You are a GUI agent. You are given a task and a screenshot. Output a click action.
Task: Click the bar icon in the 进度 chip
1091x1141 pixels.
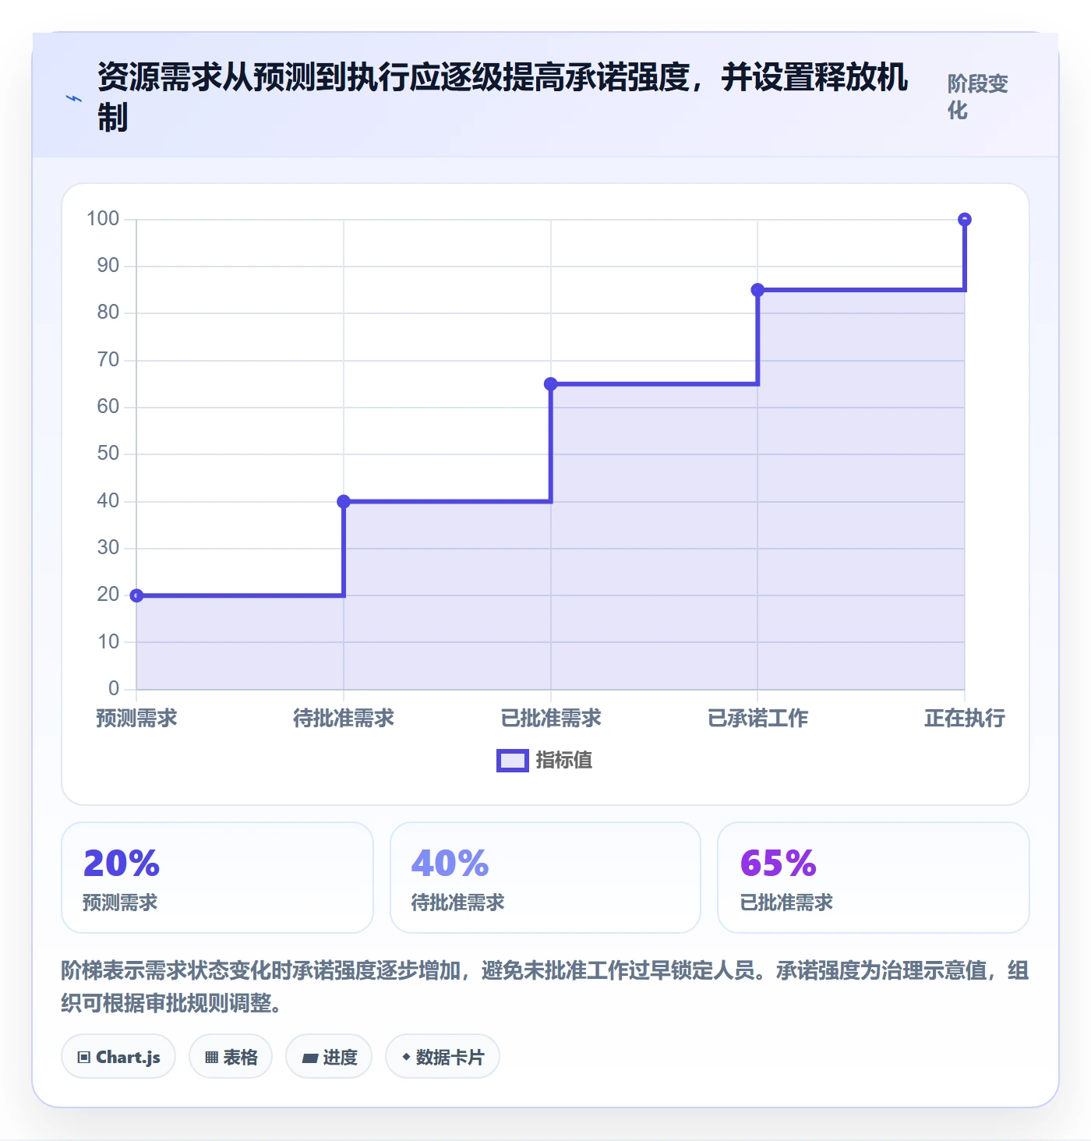pos(310,1058)
